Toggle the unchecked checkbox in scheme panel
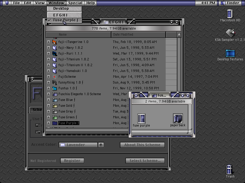The image size is (245, 183). click(x=38, y=125)
